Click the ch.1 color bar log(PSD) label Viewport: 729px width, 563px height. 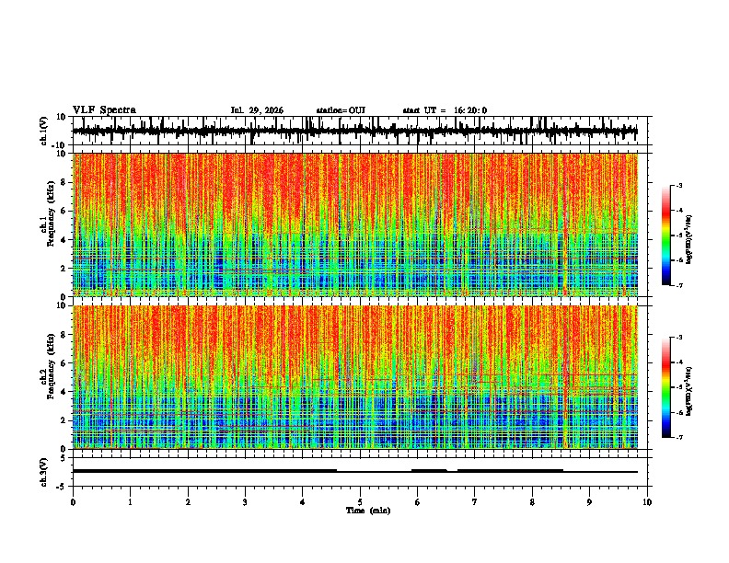pyautogui.click(x=689, y=239)
